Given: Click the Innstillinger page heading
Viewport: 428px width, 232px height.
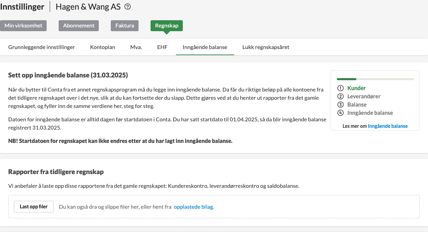Looking at the screenshot, I should (x=22, y=7).
